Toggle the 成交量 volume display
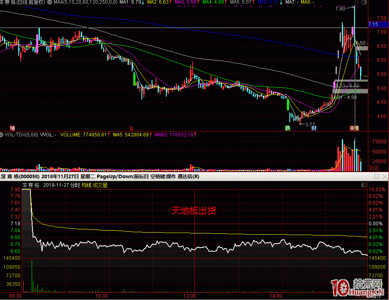The height and width of the screenshot is (300, 389). click(x=100, y=185)
